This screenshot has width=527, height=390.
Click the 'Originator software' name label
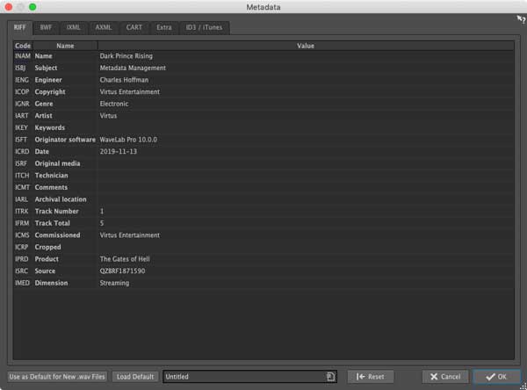(x=65, y=140)
